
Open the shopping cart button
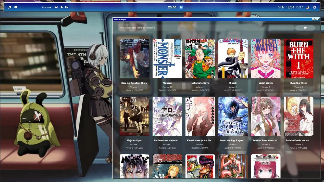point(305,28)
